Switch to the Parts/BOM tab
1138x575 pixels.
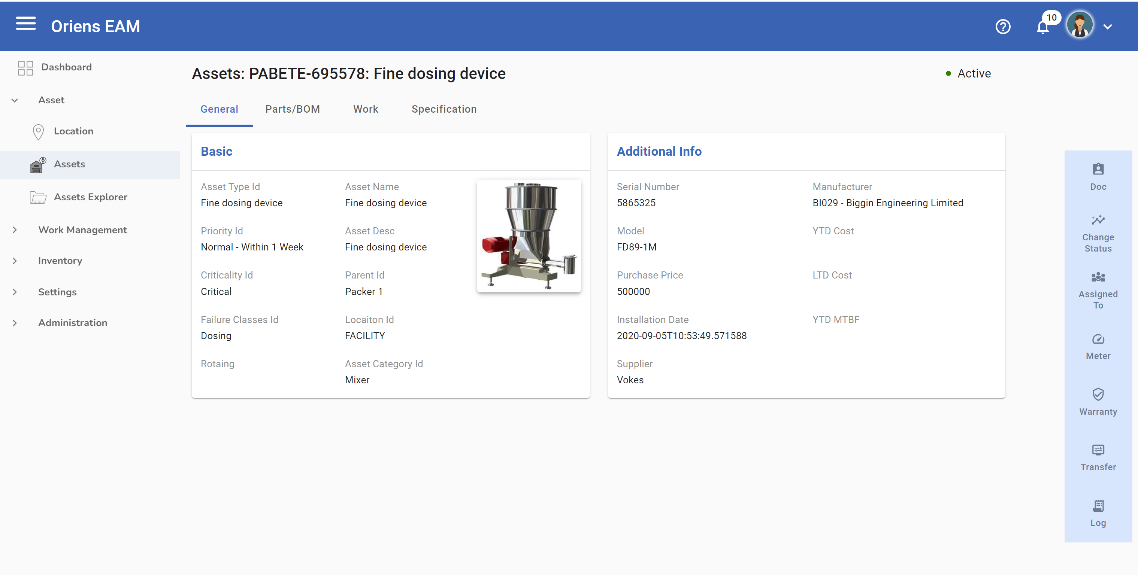pyautogui.click(x=293, y=109)
